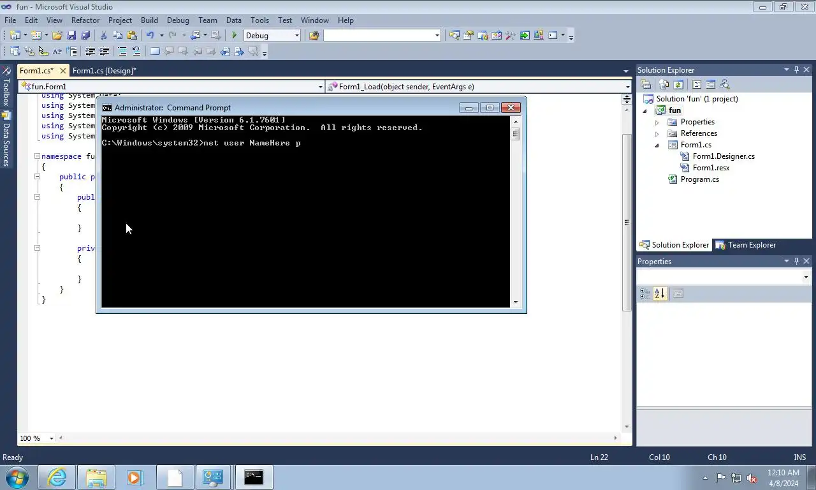Open the Refactor menu

pos(85,20)
